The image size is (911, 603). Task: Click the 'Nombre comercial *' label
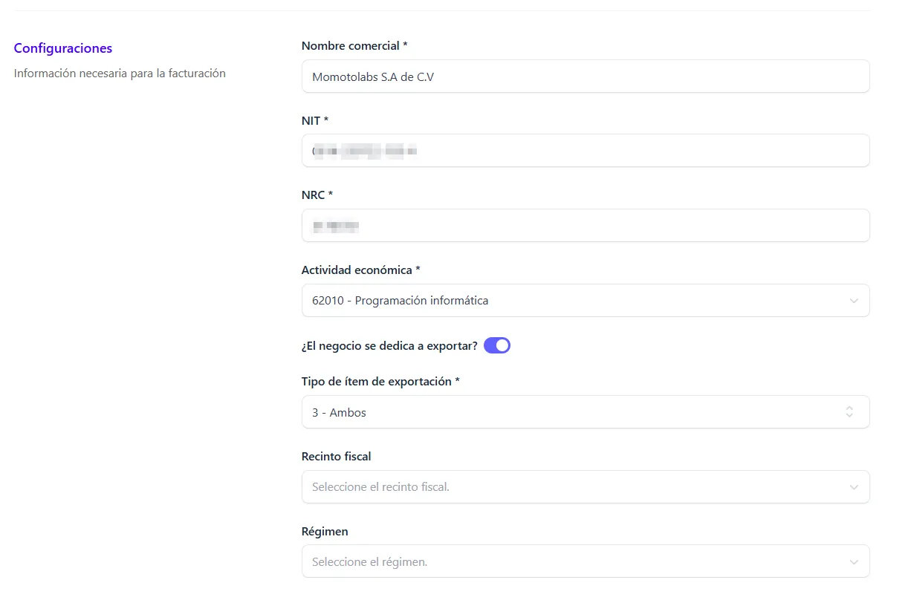tap(354, 46)
